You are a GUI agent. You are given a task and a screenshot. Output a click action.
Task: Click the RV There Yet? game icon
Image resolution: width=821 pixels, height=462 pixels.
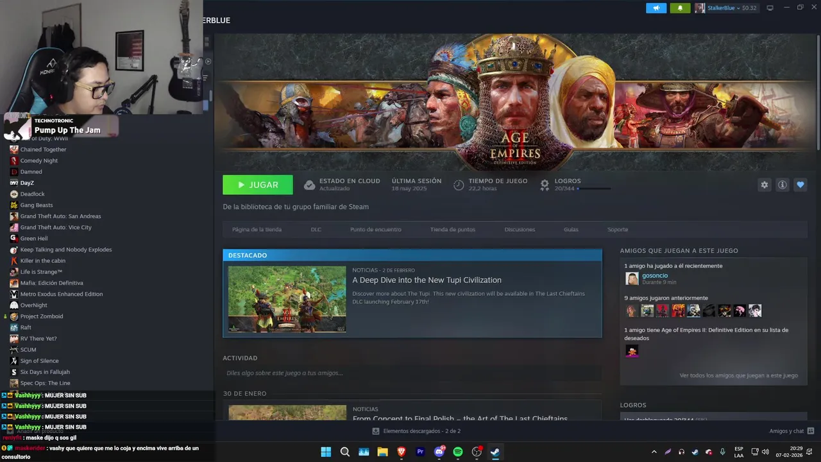click(14, 339)
